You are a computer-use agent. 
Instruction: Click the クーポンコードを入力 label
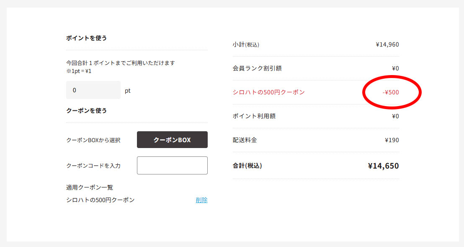pyautogui.click(x=93, y=166)
